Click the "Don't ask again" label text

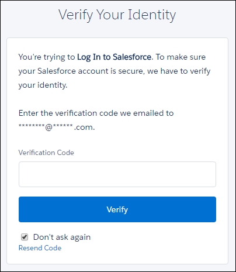[x=62, y=237]
